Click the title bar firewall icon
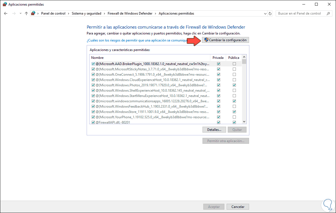This screenshot has width=336, height=213. (4, 4)
